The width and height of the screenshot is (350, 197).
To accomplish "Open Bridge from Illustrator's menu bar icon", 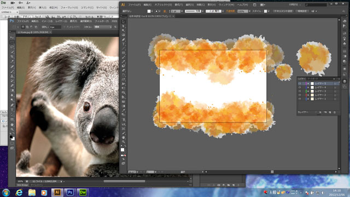I will coord(255,5).
